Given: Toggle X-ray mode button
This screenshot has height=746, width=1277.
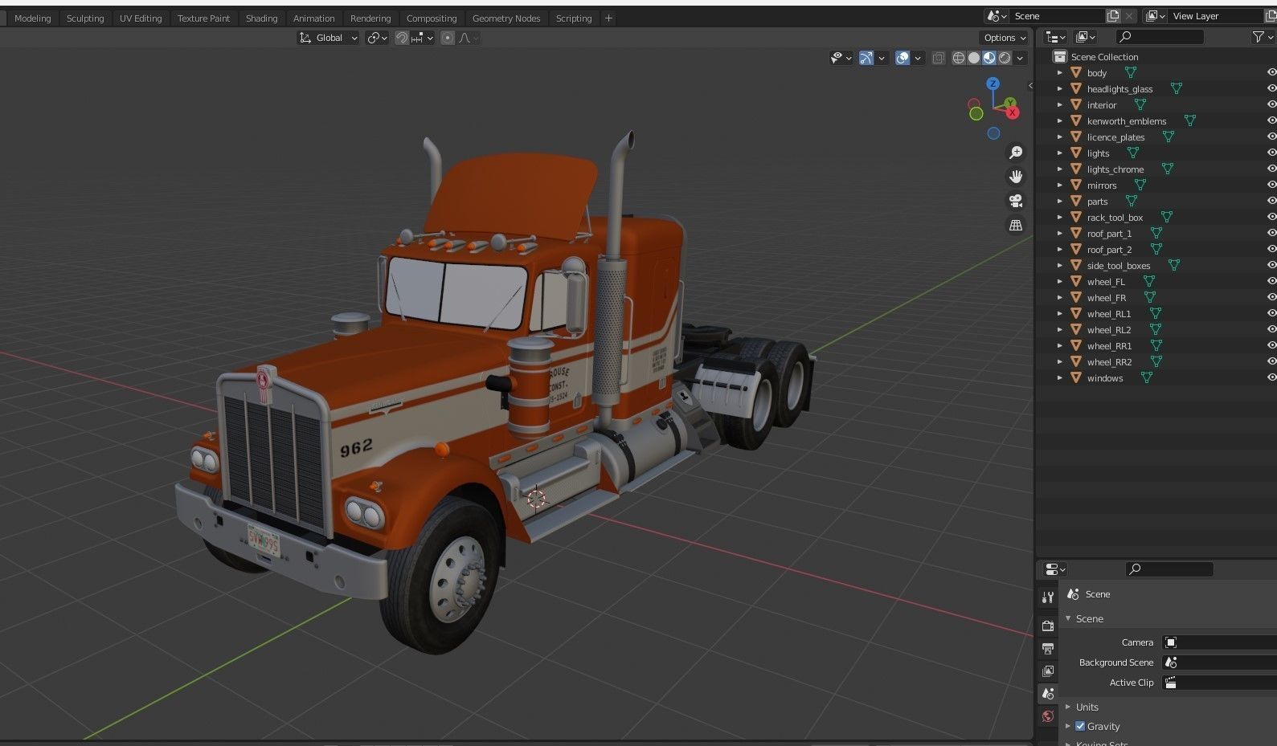Looking at the screenshot, I should coord(938,58).
